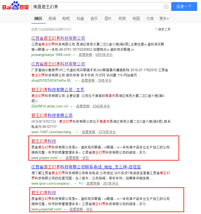Expand arrow next to 22a39614.atobo.com.cn

(71, 106)
